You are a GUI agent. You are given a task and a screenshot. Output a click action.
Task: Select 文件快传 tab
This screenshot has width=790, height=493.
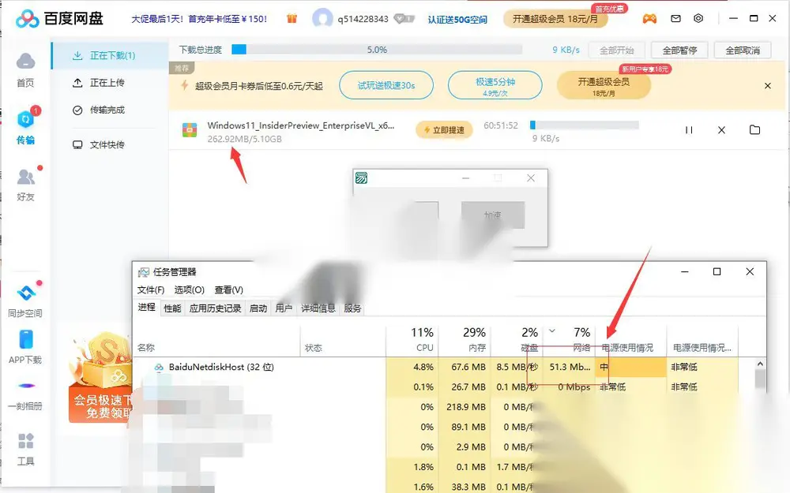click(x=99, y=145)
